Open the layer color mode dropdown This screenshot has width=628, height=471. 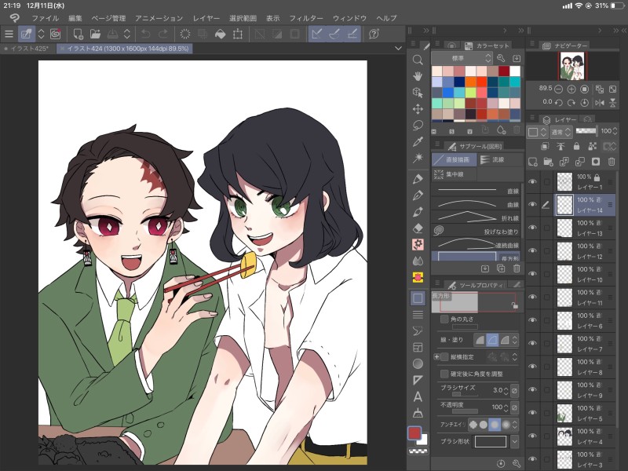point(537,132)
